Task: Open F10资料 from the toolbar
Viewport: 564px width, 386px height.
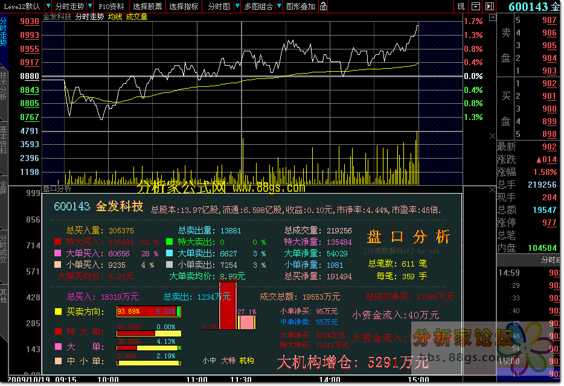Action: tap(111, 7)
